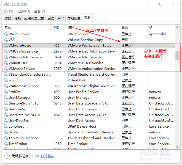The image size is (182, 165).
Task: Click gear icon beside VSS
Action: (x=6, y=40)
